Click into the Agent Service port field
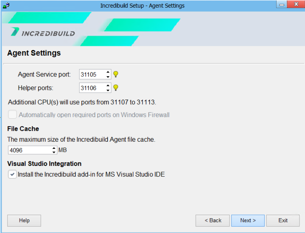 (92, 75)
